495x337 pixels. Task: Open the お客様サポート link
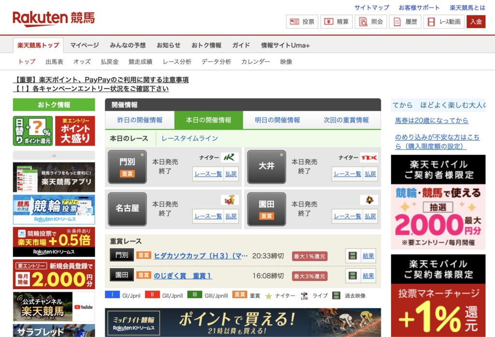pos(419,8)
